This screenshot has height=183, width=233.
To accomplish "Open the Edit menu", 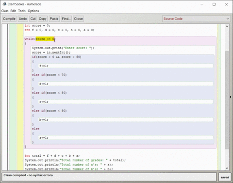I will pyautogui.click(x=13, y=11).
